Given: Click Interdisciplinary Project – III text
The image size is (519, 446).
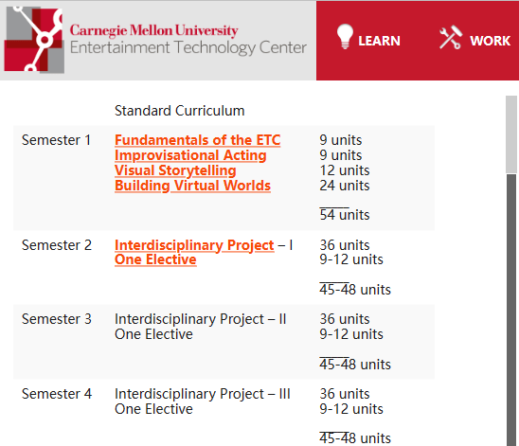Looking at the screenshot, I should 203,394.
